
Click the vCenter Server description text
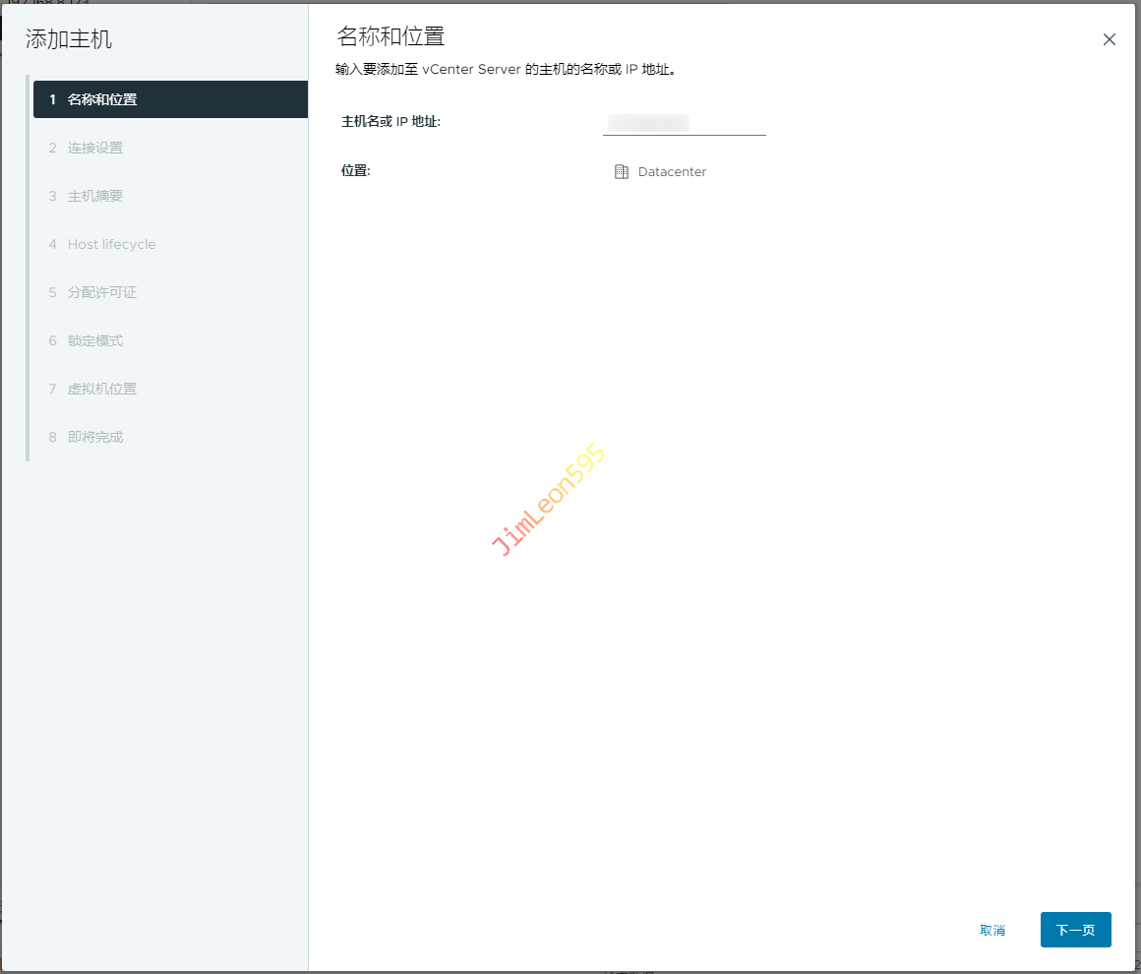pos(506,70)
